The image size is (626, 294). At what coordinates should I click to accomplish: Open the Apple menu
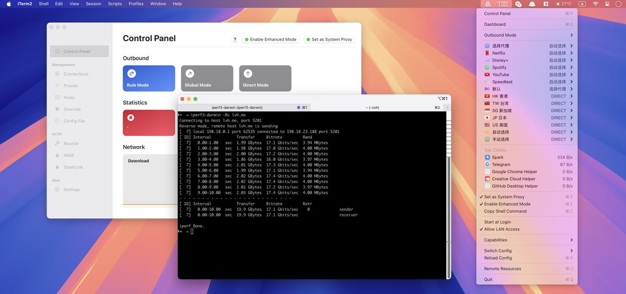(8, 4)
